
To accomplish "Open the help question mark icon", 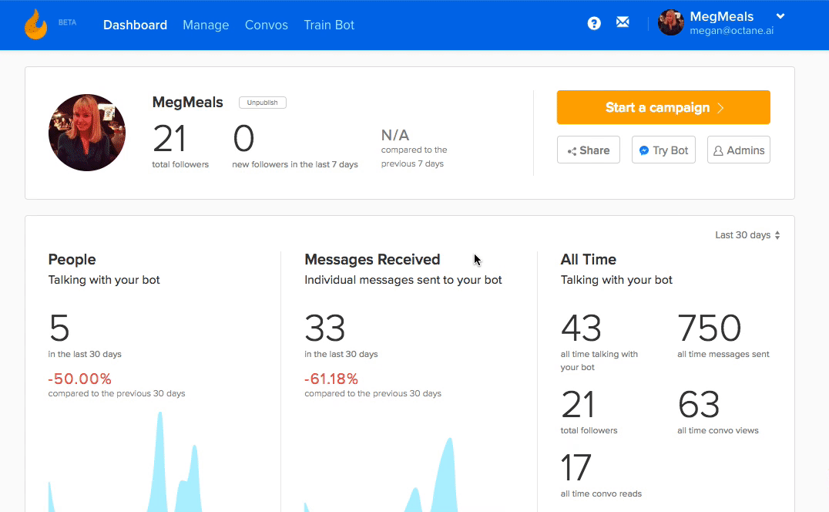I will [x=594, y=23].
